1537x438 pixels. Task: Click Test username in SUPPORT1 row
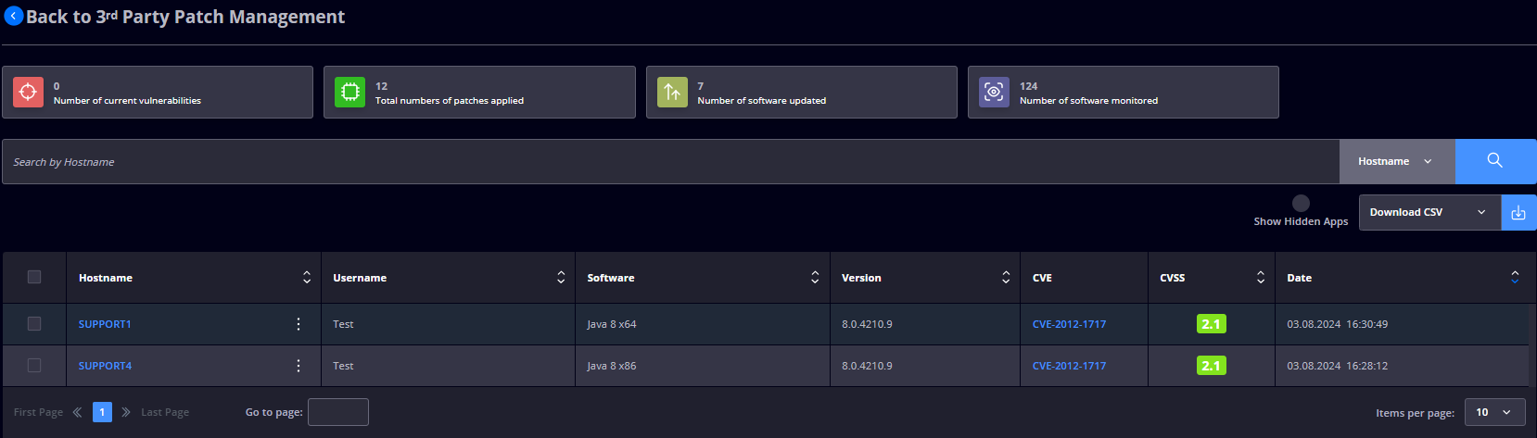pyautogui.click(x=343, y=324)
